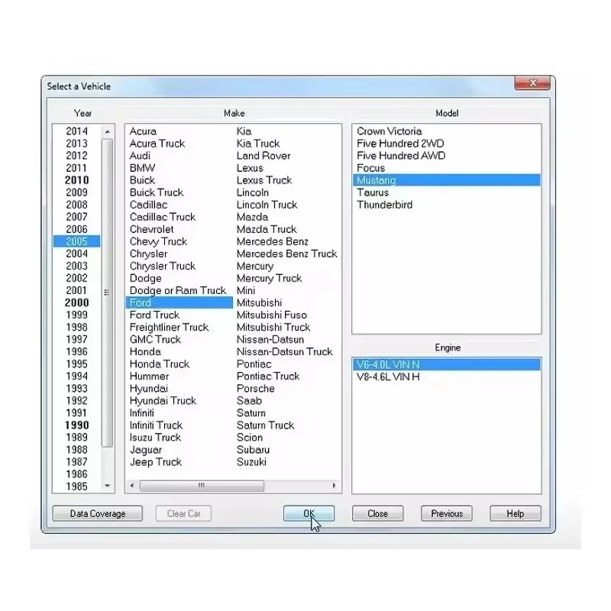The image size is (611, 611).
Task: Select Mini make
Action: tap(245, 290)
